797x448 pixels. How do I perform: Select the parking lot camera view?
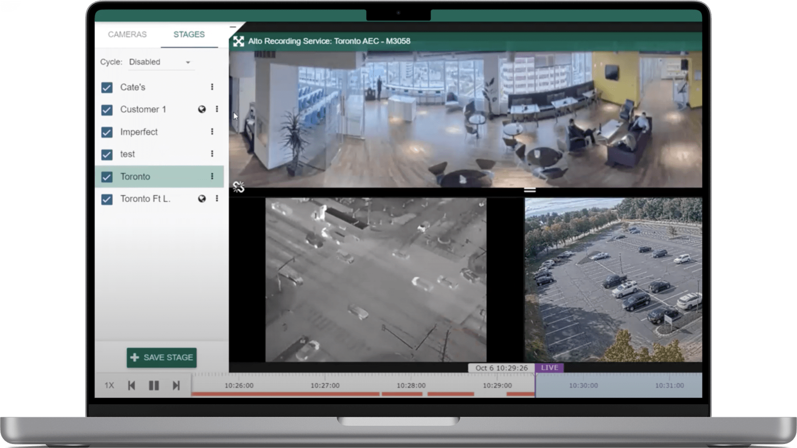point(613,280)
